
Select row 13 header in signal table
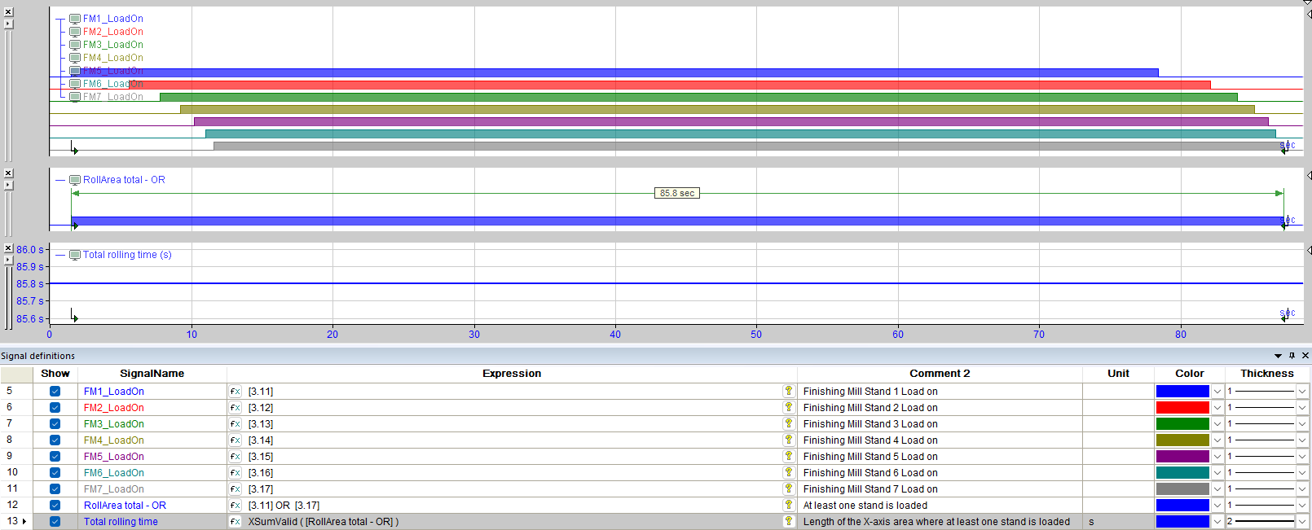click(x=16, y=521)
